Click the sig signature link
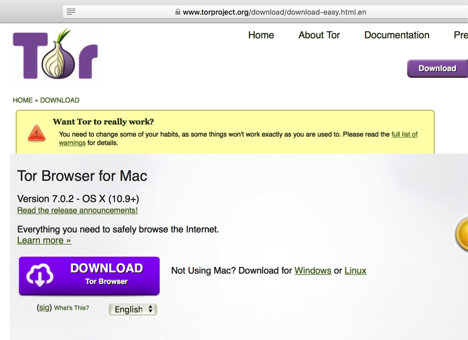The height and width of the screenshot is (340, 468). pos(44,307)
